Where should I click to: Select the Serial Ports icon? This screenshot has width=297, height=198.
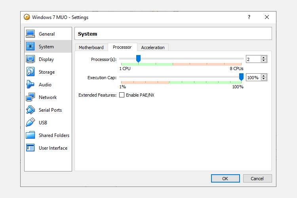[x=30, y=110]
